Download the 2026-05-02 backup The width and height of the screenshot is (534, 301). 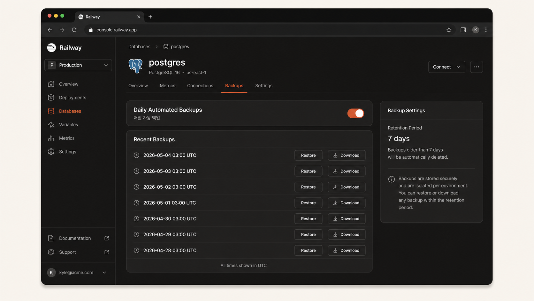click(x=347, y=187)
